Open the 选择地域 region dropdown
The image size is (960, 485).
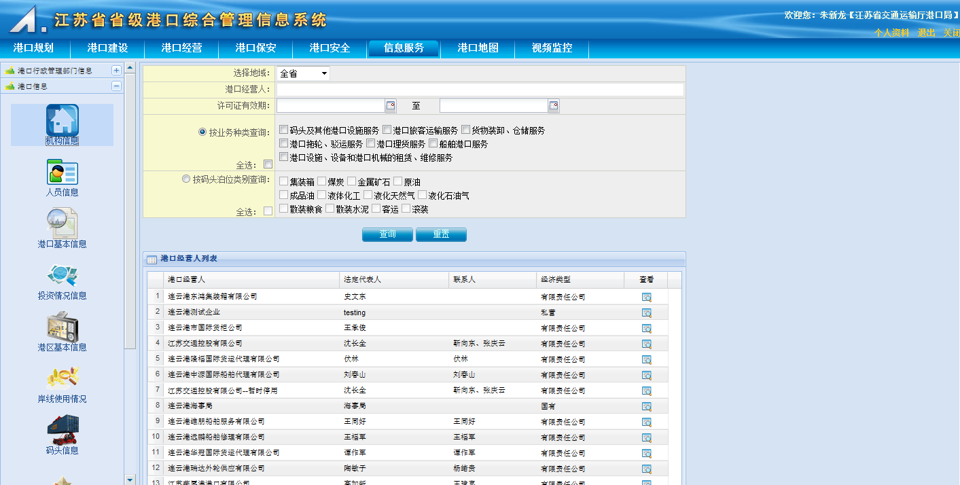tap(303, 73)
